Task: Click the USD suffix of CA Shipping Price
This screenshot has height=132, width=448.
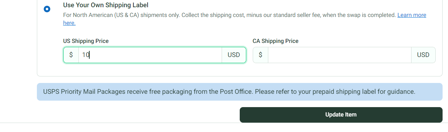Action: click(x=423, y=55)
